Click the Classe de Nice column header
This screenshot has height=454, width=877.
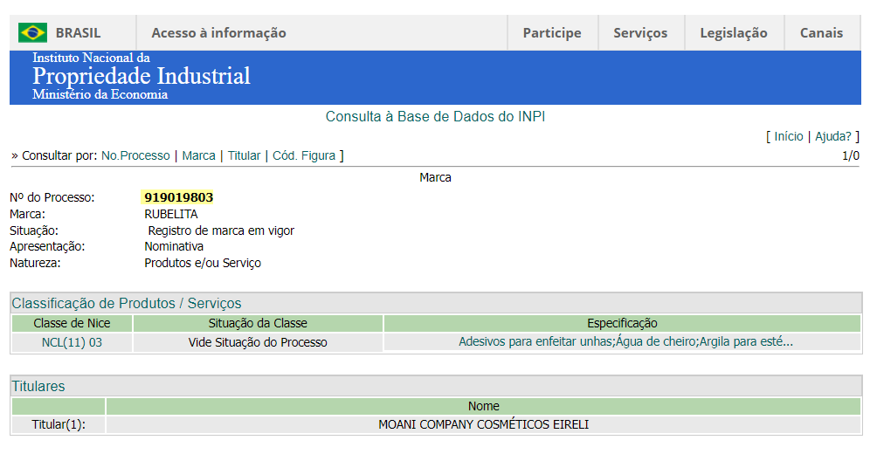pyautogui.click(x=72, y=323)
